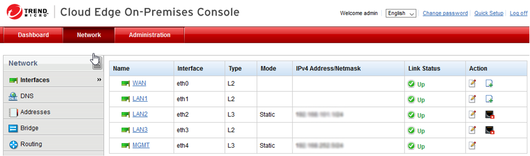Open the Administration tab
530x156 pixels.
click(x=150, y=35)
